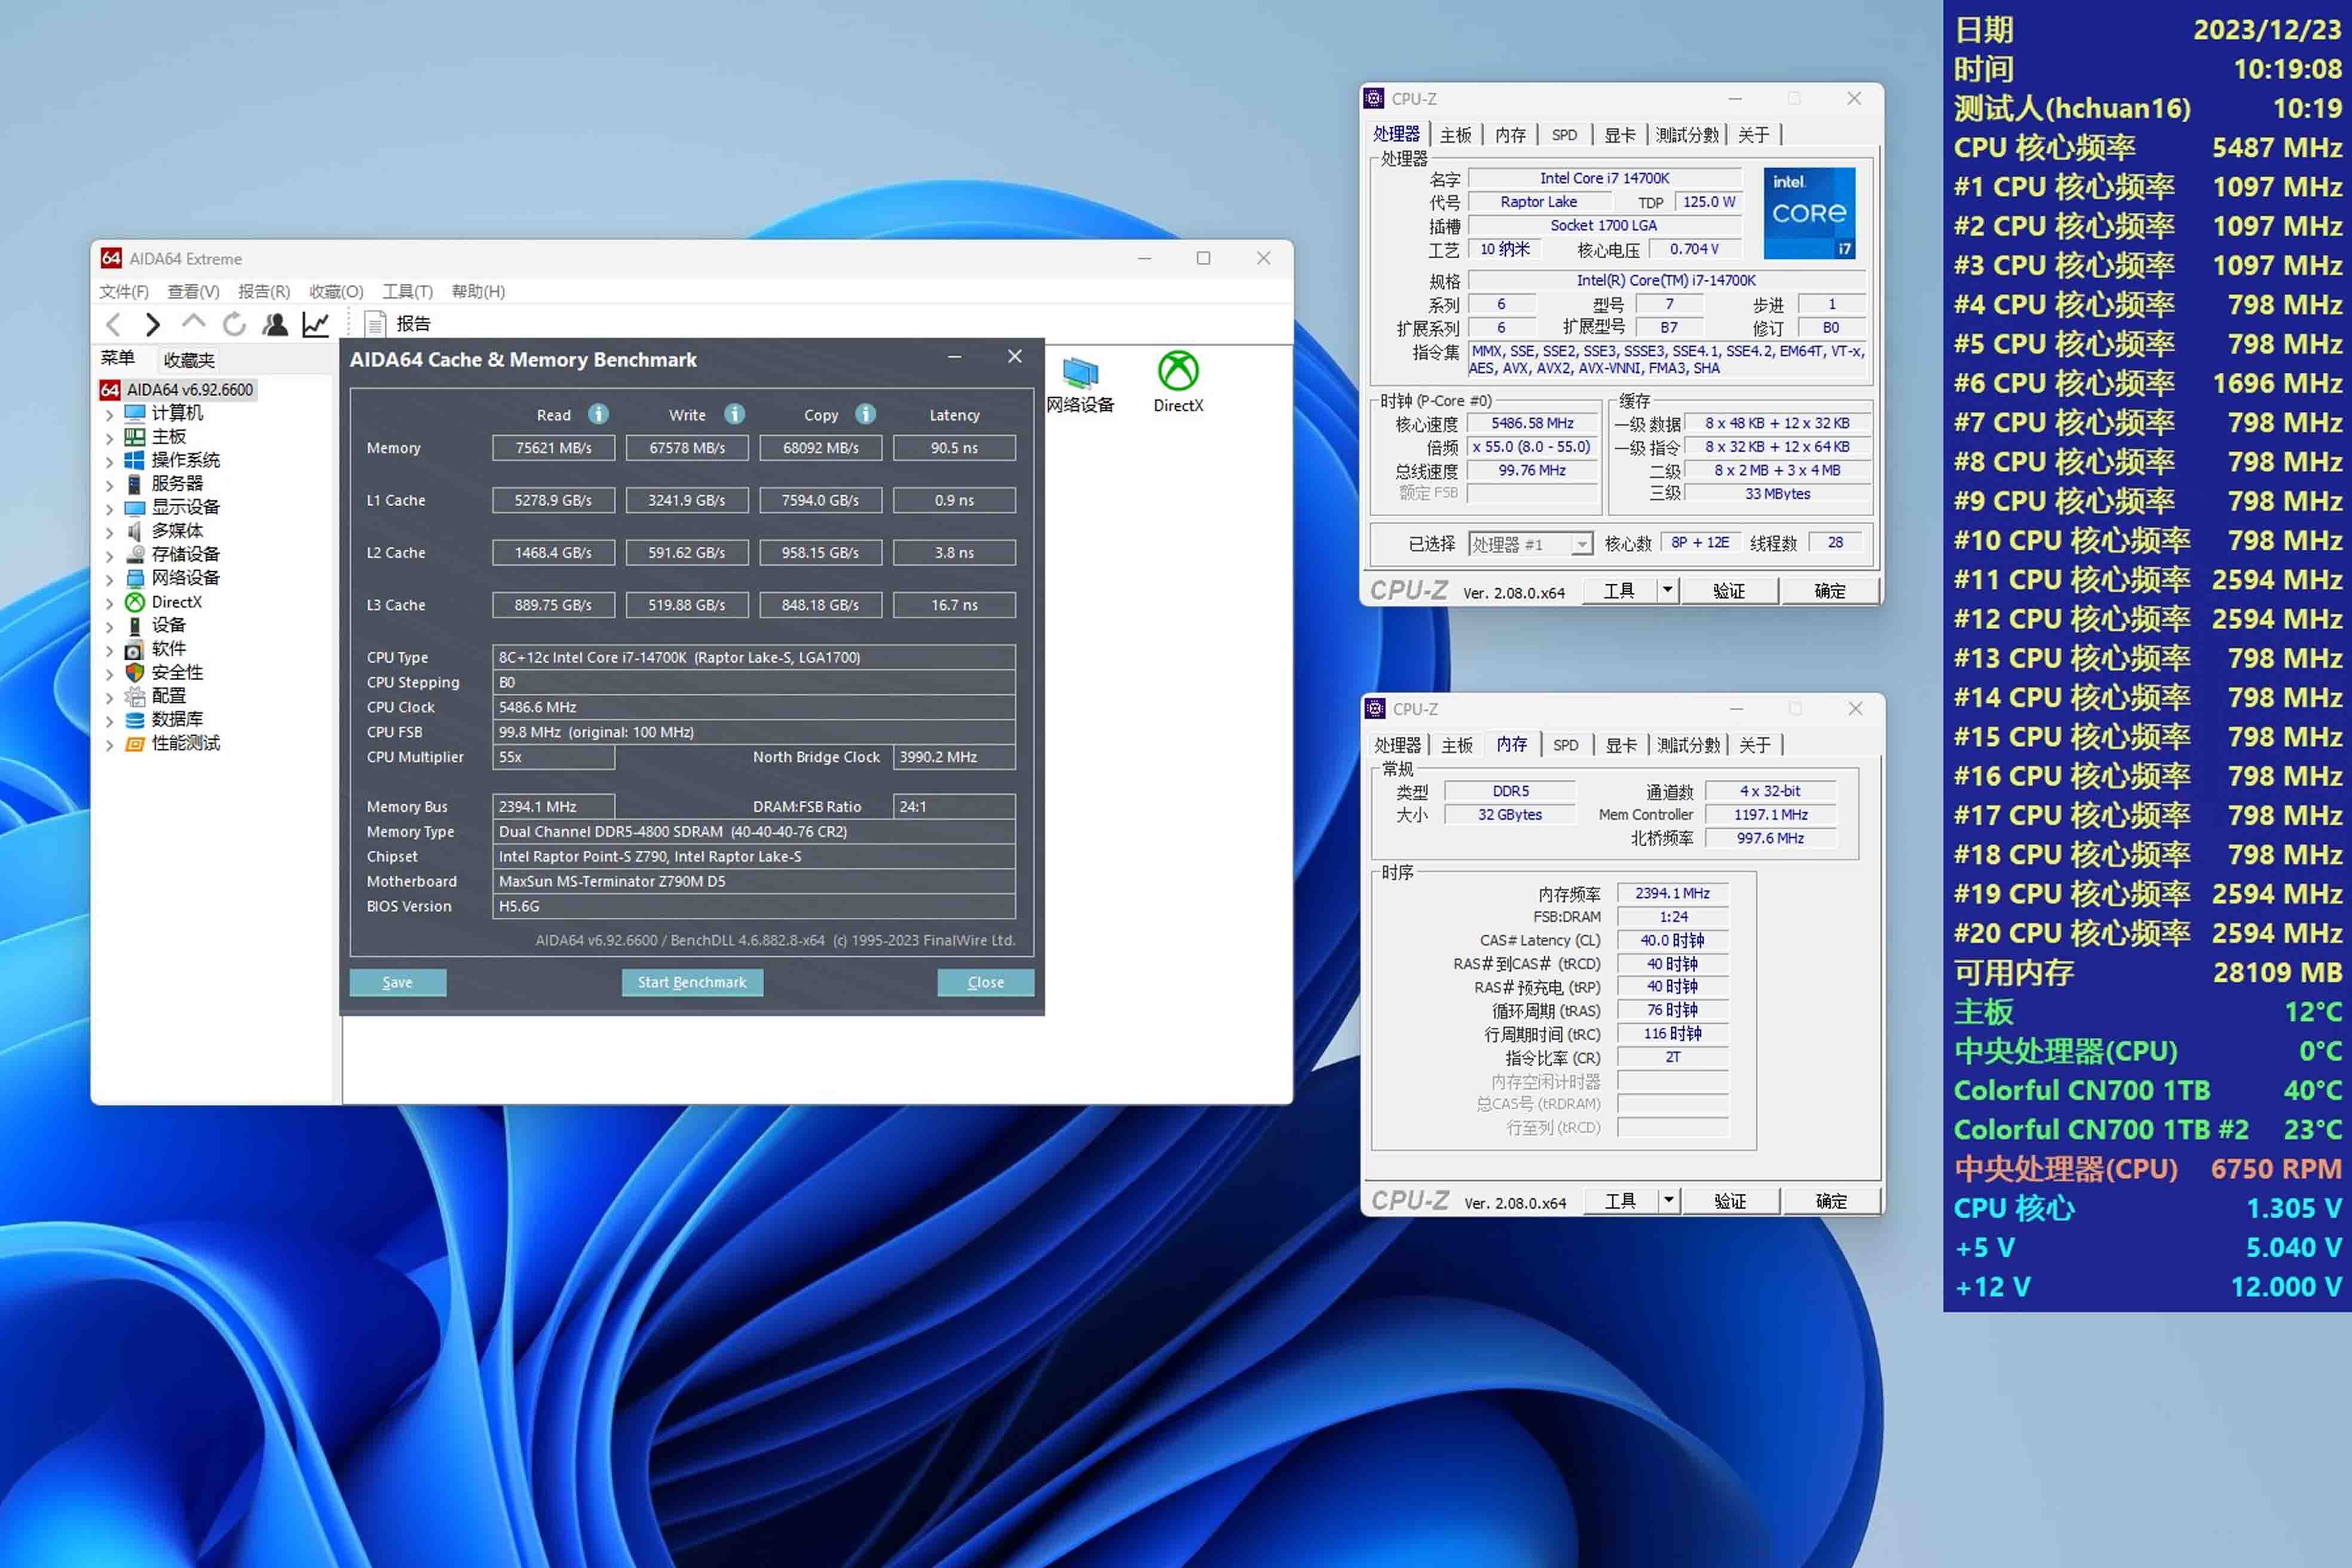Expand the 计算机 tree node

pos(109,414)
